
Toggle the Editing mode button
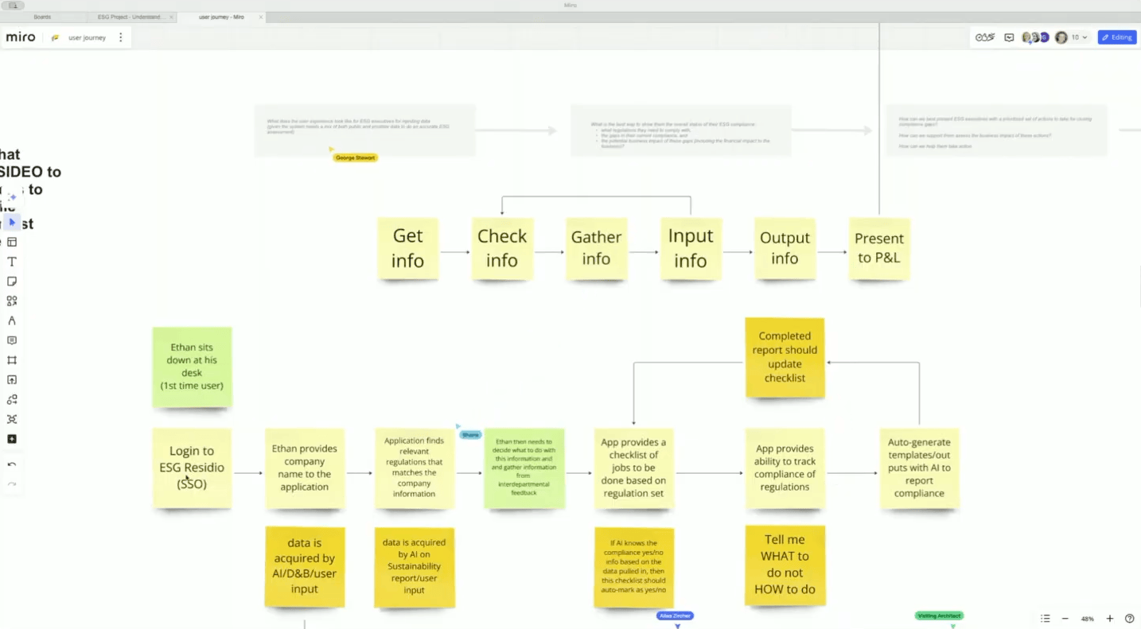tap(1116, 37)
